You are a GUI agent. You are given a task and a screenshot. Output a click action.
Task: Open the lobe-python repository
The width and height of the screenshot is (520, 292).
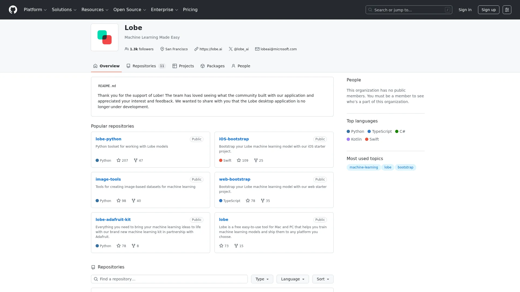(x=108, y=139)
